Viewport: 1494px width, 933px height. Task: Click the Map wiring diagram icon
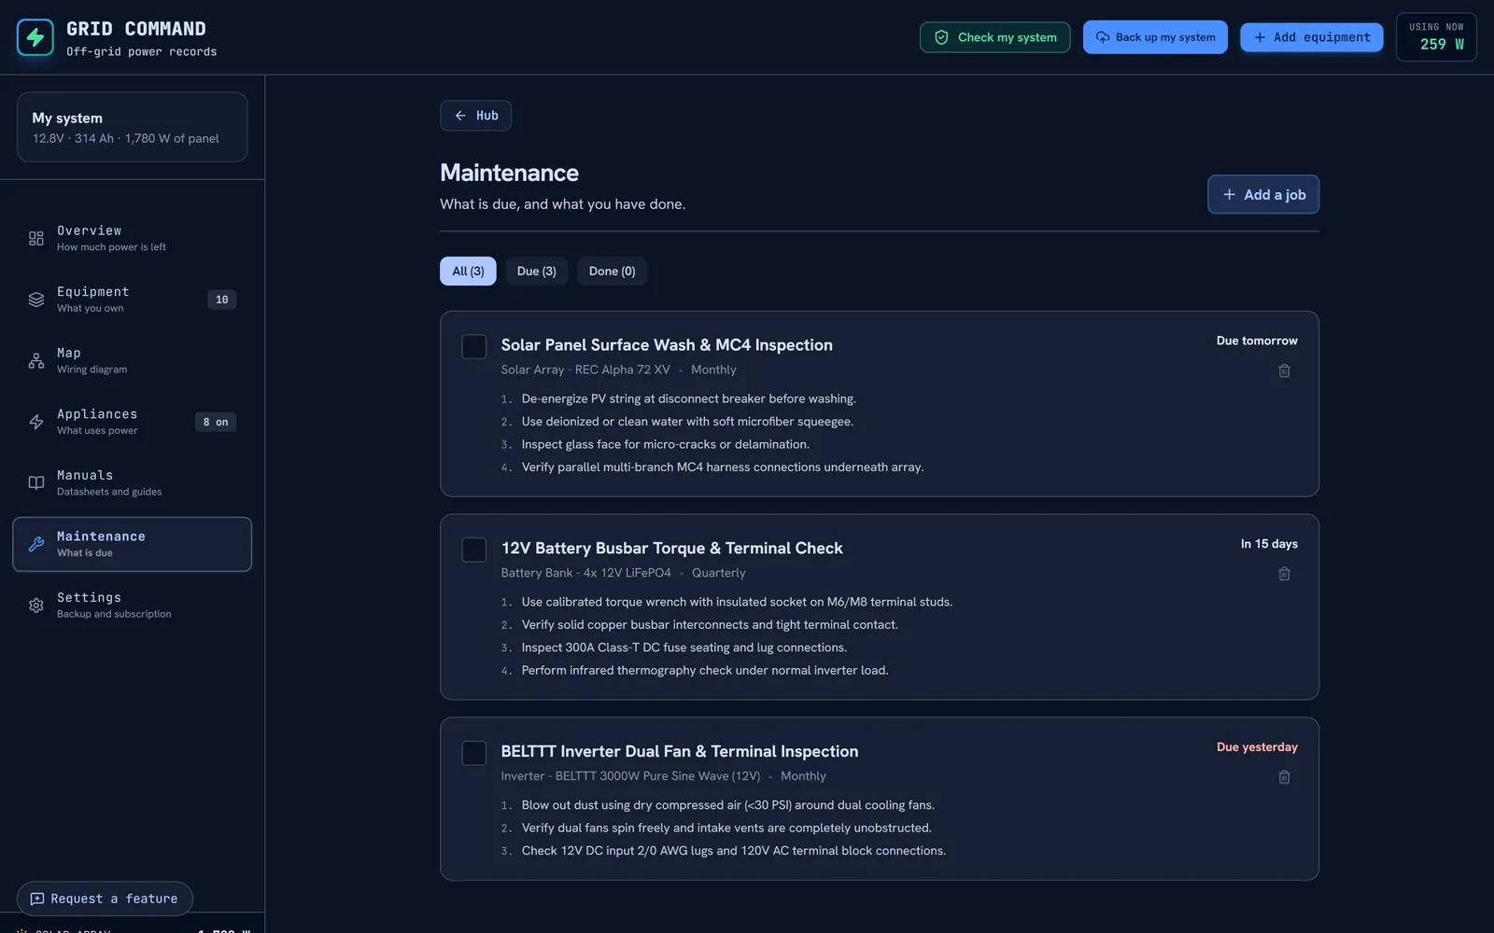tap(36, 360)
